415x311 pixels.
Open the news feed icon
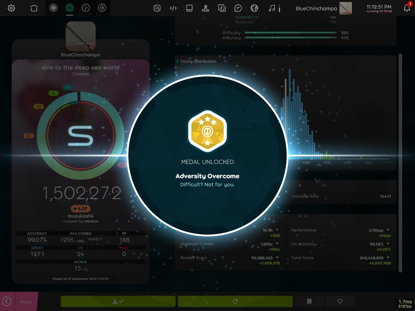[x=157, y=8]
